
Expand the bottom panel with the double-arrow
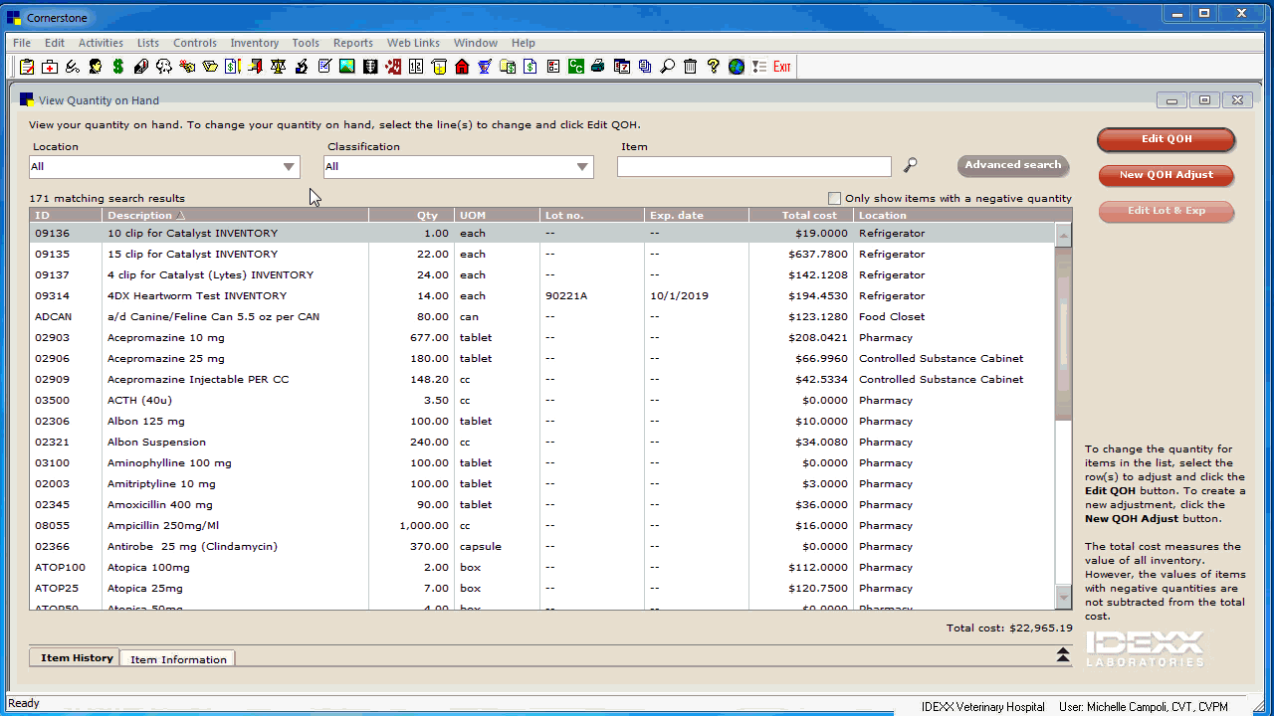point(1062,654)
